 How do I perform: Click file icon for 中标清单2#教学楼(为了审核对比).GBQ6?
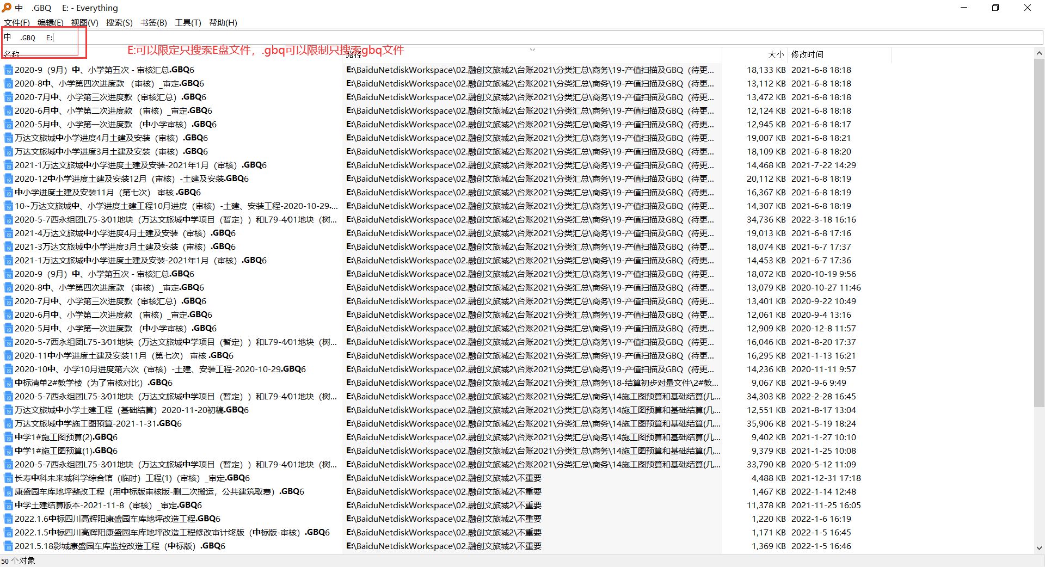(8, 383)
